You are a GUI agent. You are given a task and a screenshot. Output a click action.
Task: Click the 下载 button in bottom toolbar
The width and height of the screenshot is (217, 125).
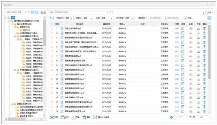(x=76, y=117)
